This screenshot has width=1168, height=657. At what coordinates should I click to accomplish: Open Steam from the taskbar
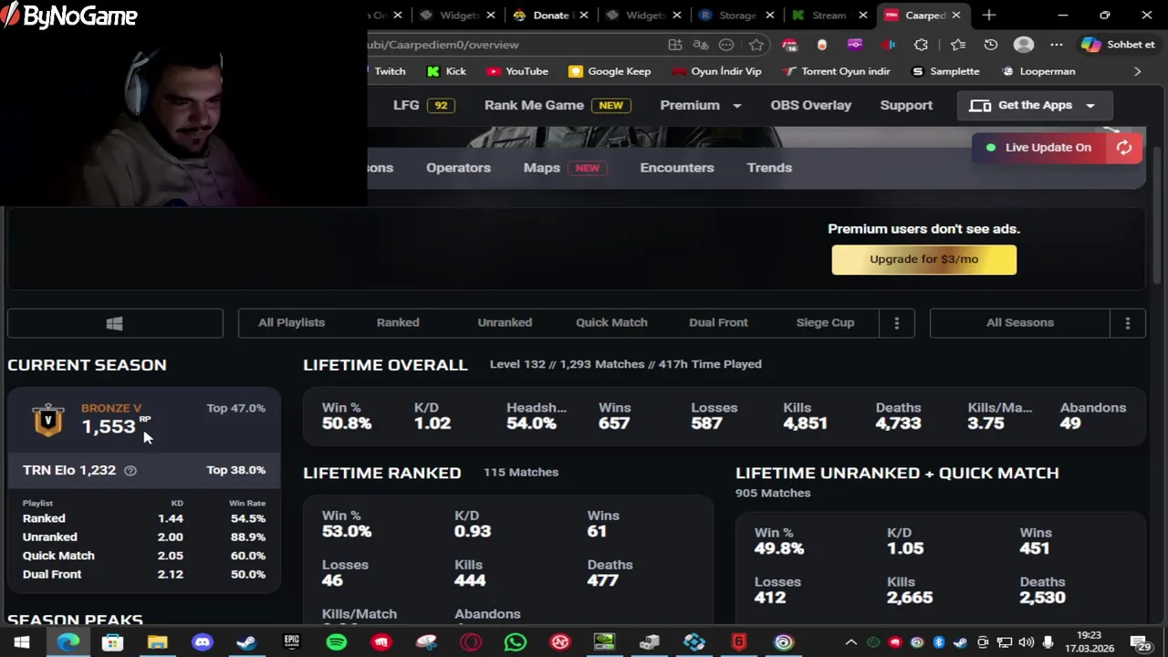(246, 642)
